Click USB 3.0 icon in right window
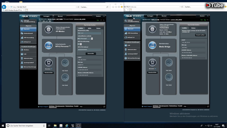The width and height of the screenshot is (227, 128). pos(169,63)
